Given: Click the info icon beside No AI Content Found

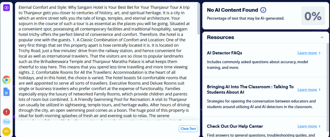Looking at the screenshot, I should (263, 10).
